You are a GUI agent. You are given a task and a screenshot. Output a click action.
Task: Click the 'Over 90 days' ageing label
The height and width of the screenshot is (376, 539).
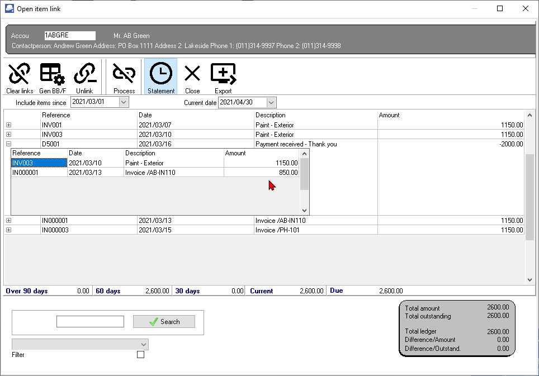[x=27, y=291]
